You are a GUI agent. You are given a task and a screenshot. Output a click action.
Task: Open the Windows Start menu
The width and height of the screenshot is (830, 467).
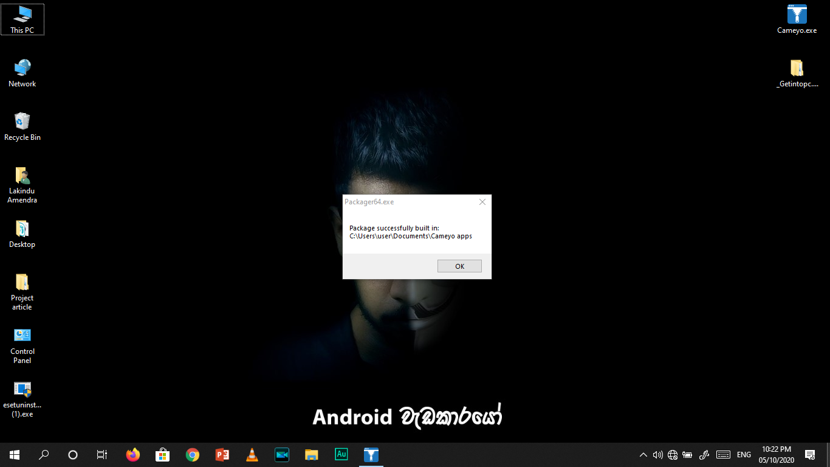tap(15, 455)
